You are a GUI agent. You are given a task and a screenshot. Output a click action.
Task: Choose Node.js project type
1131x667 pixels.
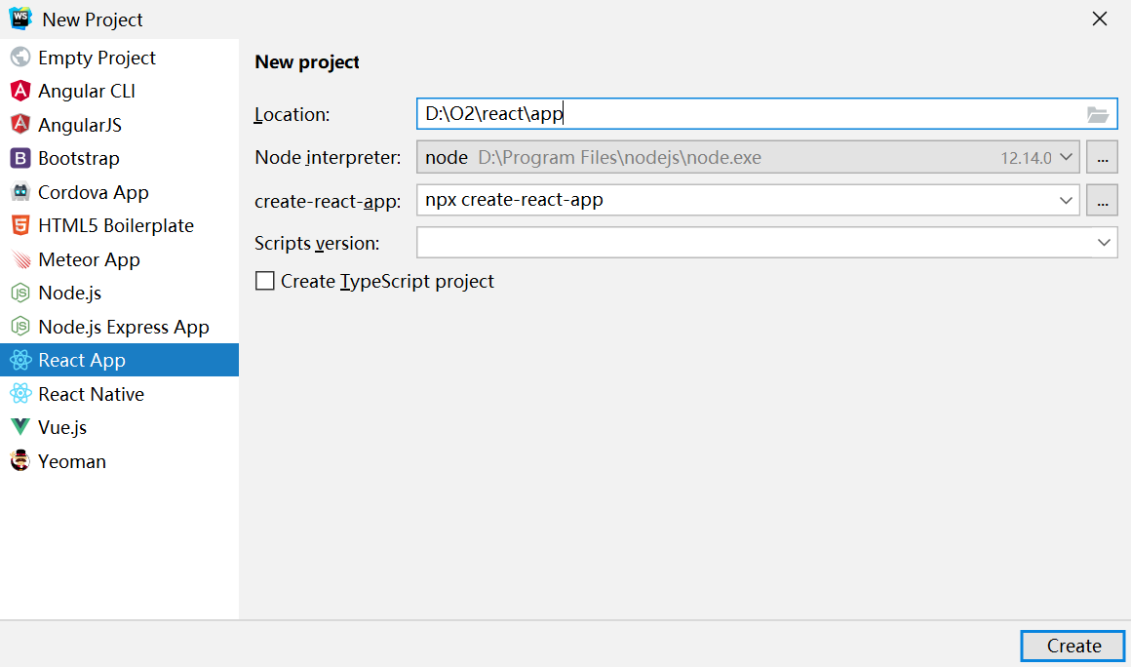119,293
